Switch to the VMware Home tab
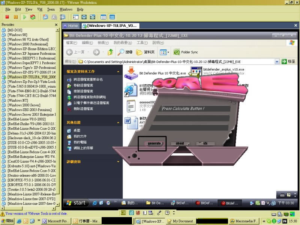The width and height of the screenshot is (300, 225). 70,25
